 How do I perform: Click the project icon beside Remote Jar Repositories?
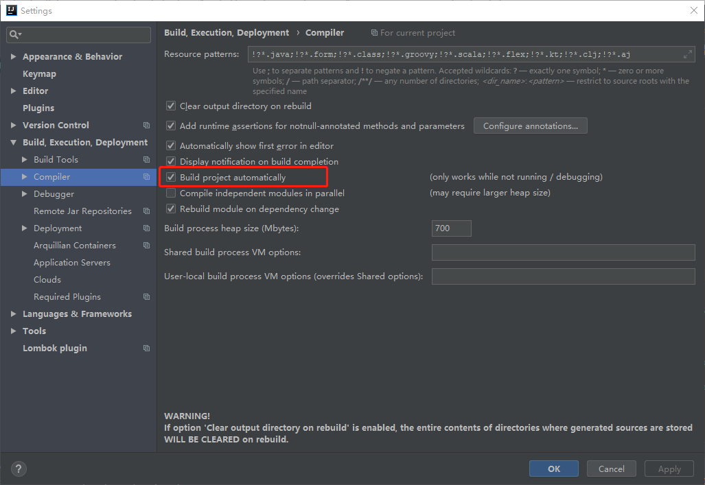click(146, 211)
